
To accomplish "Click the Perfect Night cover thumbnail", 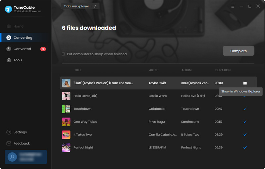I will (66, 147).
